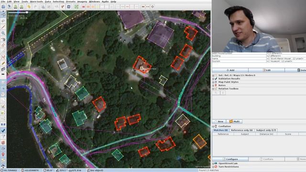This screenshot has height=172, width=306.
Task: Open the More tools menu
Action: [x=36, y=1]
